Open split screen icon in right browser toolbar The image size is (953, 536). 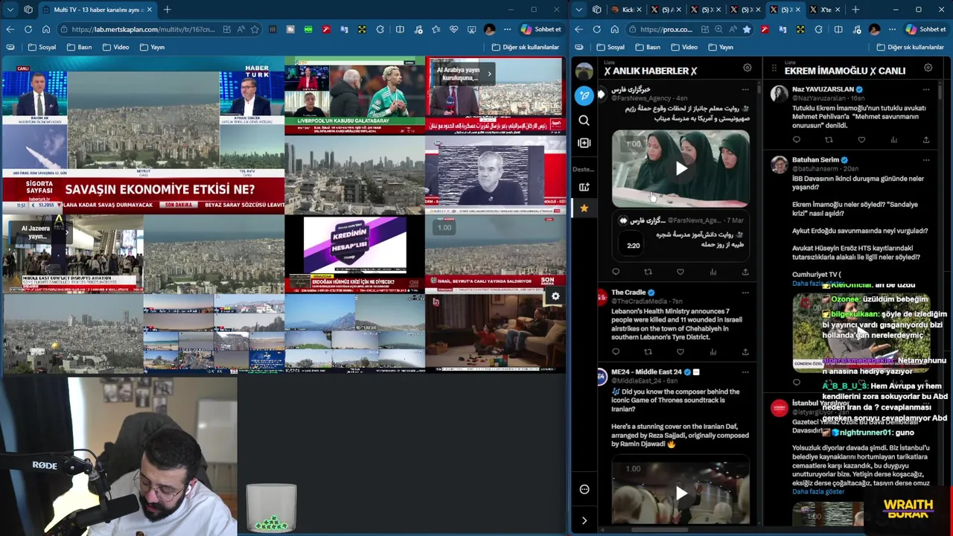coord(838,29)
